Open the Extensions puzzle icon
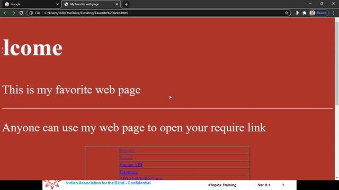This screenshot has height=190, width=339. point(305,13)
